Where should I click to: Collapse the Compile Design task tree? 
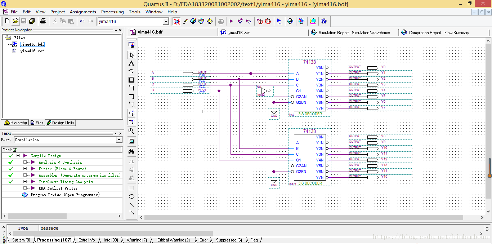click(18, 156)
